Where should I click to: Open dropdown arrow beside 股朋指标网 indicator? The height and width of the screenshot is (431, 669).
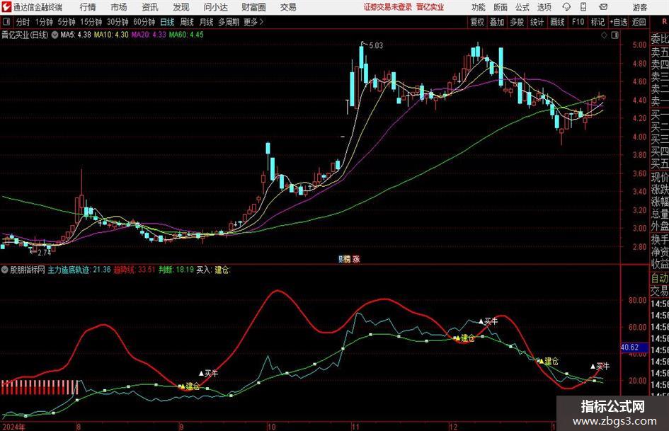coord(5,270)
